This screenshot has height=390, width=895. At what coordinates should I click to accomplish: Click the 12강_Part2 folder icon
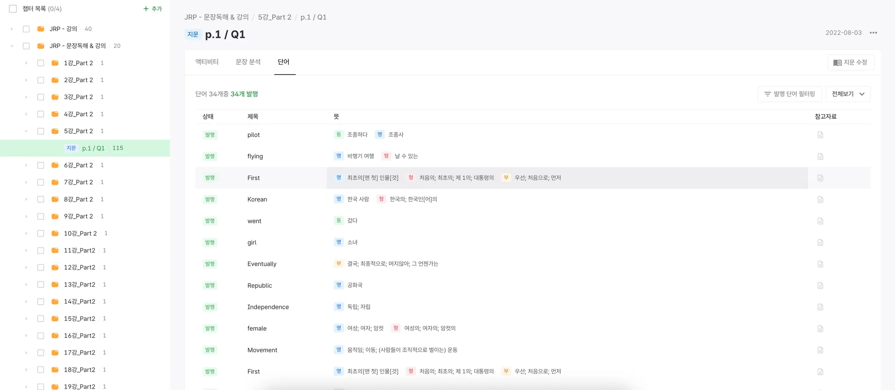(x=55, y=267)
